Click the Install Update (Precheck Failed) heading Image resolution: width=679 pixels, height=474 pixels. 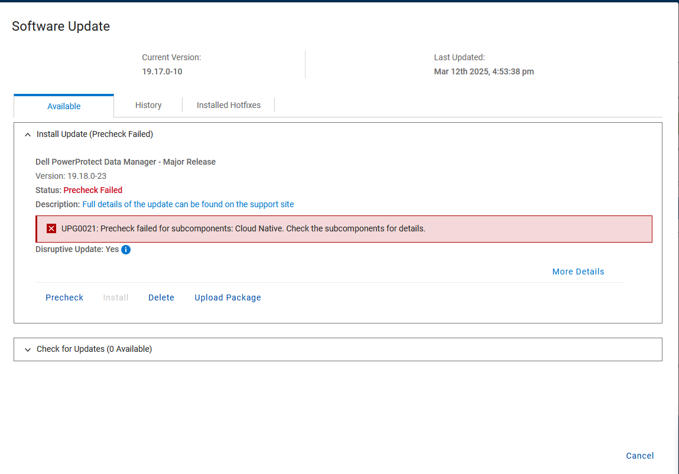[x=95, y=134]
